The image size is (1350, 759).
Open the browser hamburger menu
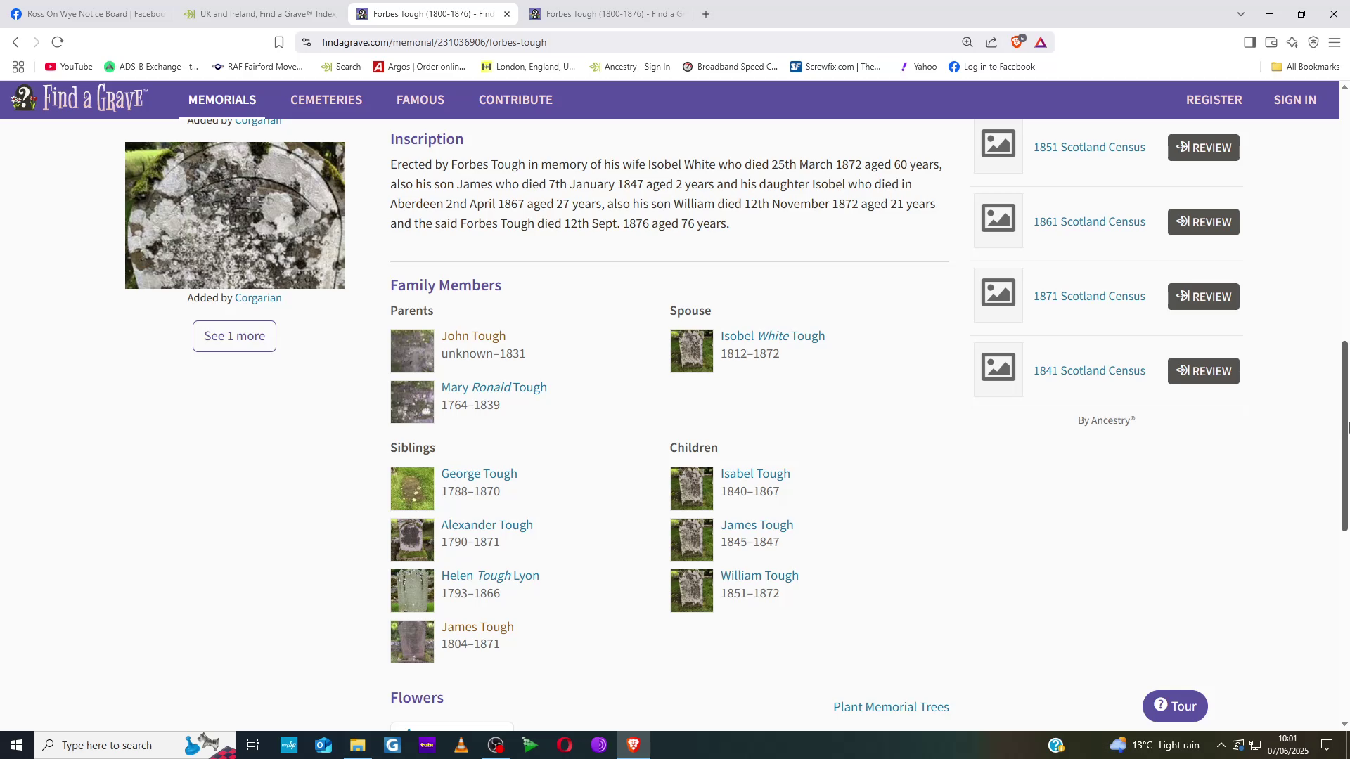coord(1334,42)
